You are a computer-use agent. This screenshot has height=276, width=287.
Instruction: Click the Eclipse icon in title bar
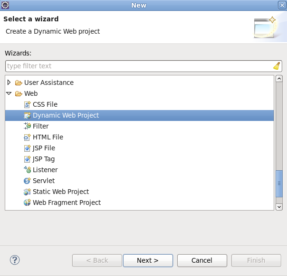tap(5, 5)
